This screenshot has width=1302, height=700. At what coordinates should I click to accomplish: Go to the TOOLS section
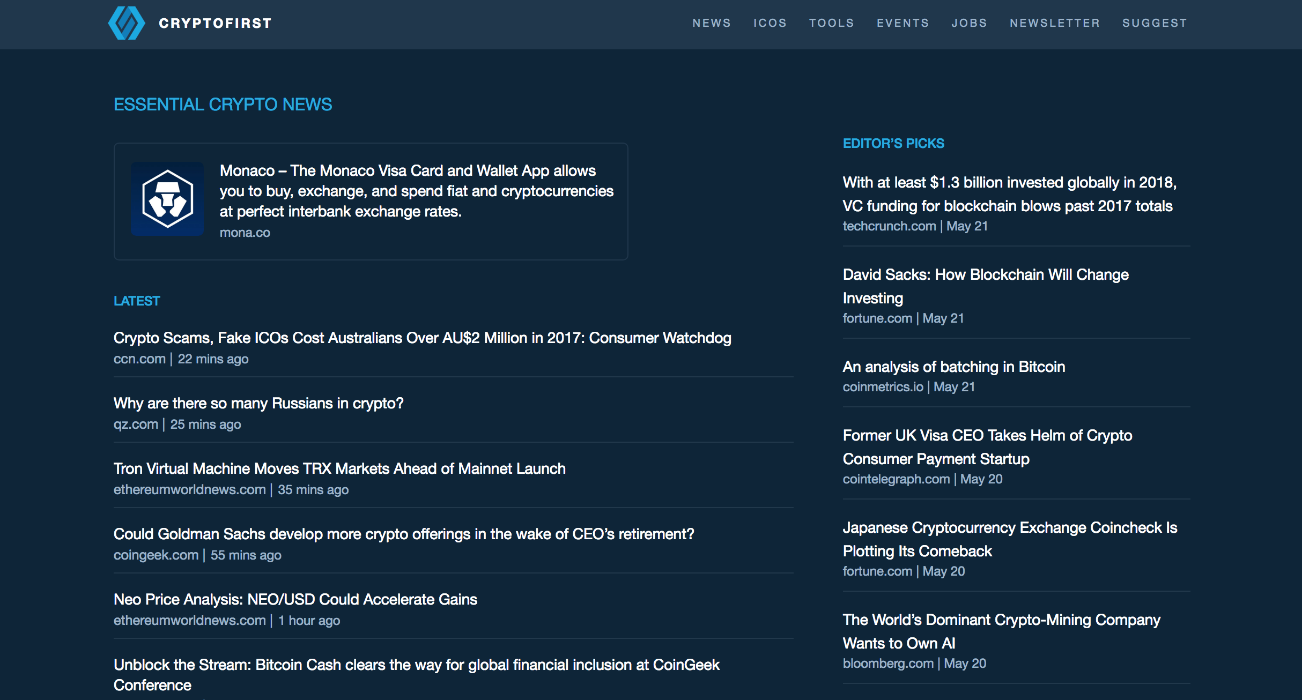point(832,23)
